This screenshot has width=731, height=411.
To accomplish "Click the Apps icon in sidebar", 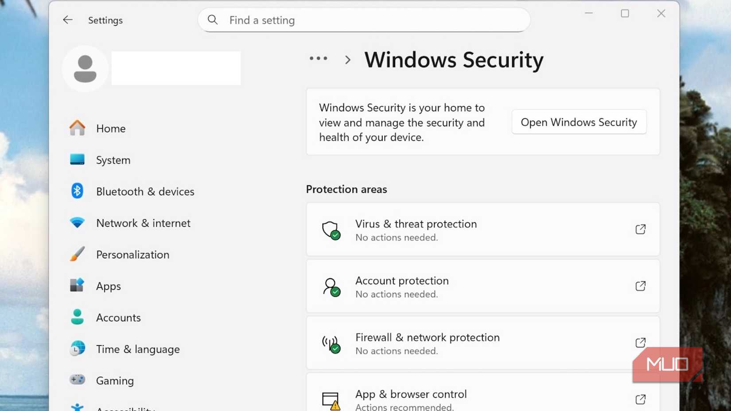I will coord(77,285).
